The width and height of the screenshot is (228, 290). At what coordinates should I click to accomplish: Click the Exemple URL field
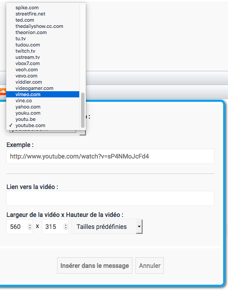(x=110, y=156)
